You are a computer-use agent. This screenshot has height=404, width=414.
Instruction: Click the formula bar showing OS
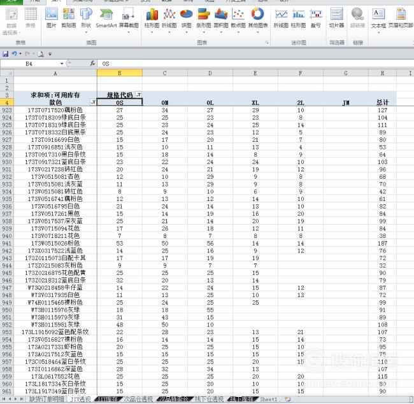pos(255,64)
